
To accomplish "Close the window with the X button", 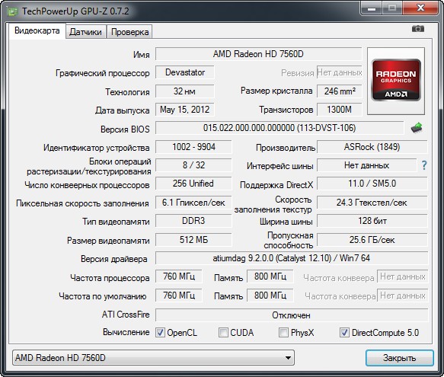I will point(421,8).
